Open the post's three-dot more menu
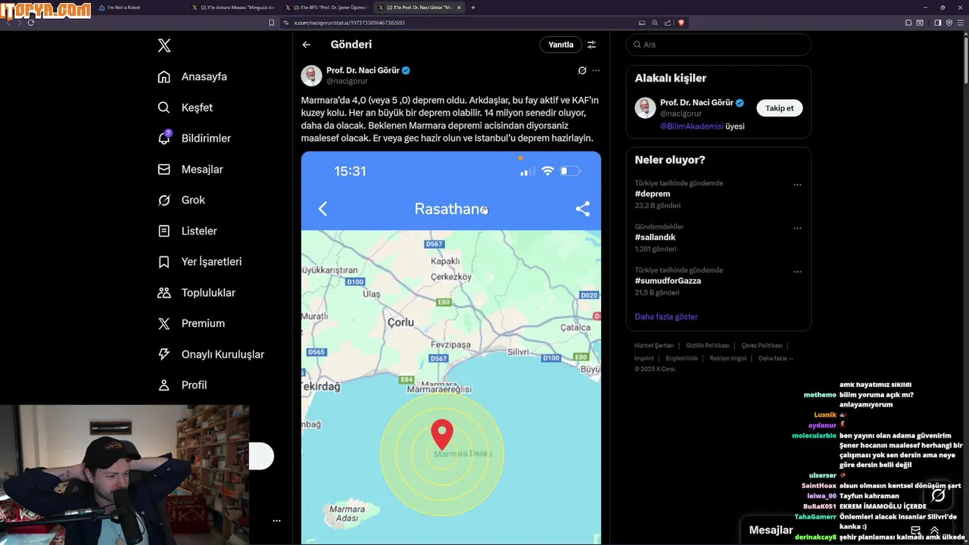The width and height of the screenshot is (969, 545). pyautogui.click(x=596, y=70)
